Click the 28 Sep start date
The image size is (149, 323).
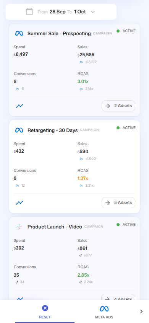[x=58, y=12]
